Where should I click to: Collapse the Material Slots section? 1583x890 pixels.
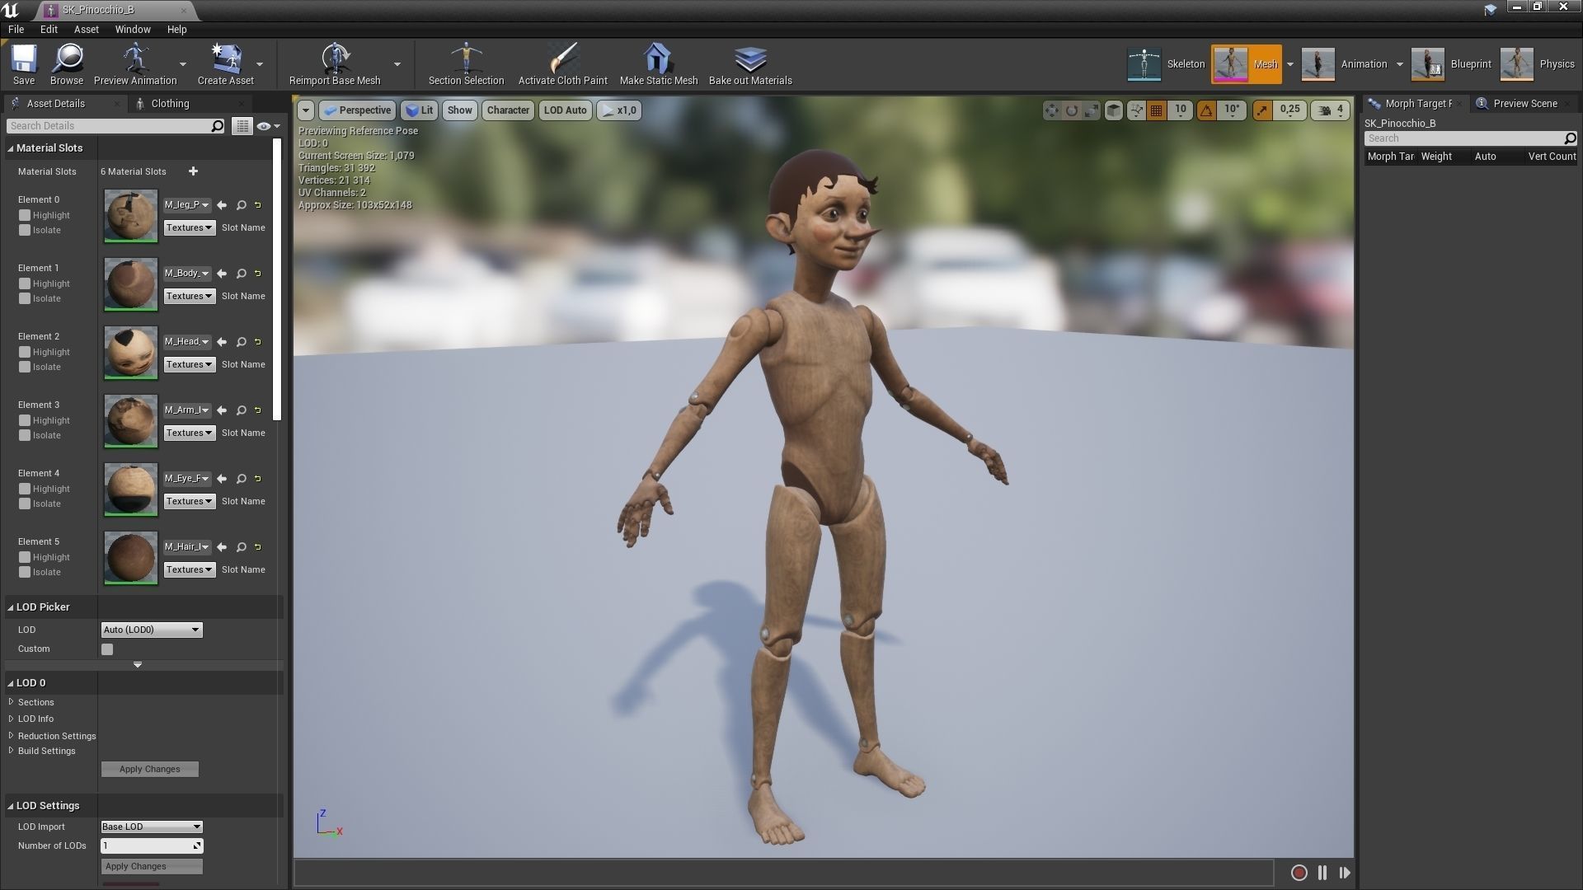click(11, 148)
